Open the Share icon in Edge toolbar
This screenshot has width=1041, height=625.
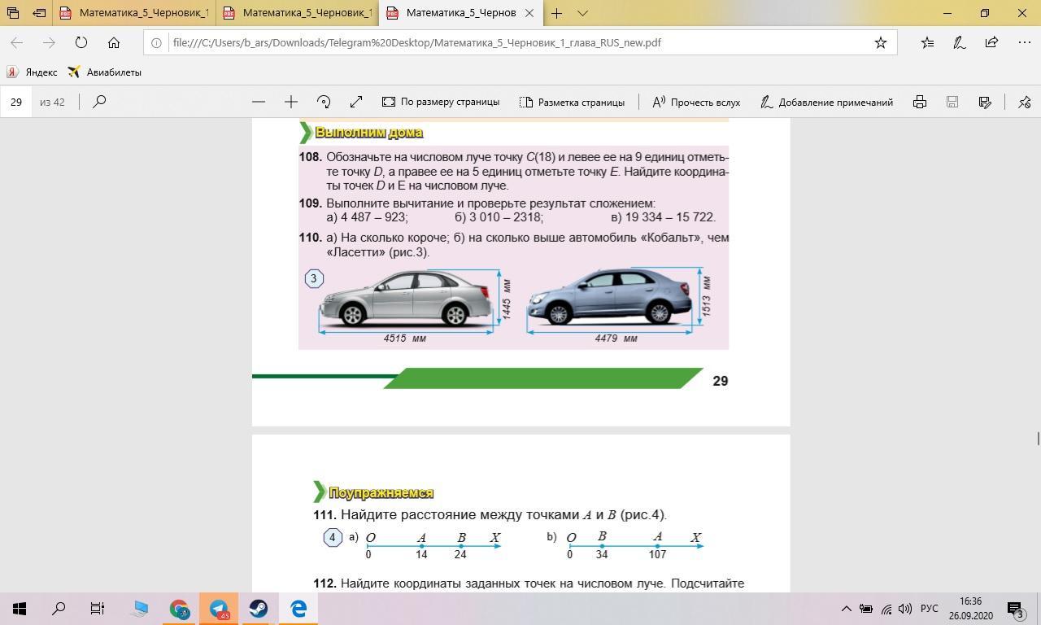[x=991, y=42]
